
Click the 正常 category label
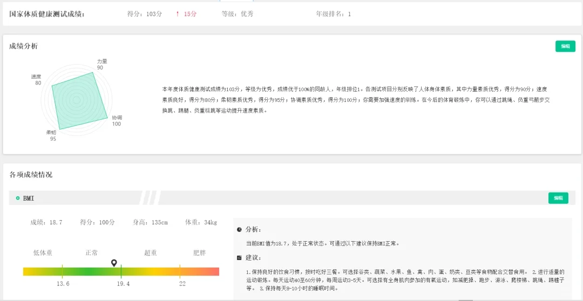[x=91, y=253]
